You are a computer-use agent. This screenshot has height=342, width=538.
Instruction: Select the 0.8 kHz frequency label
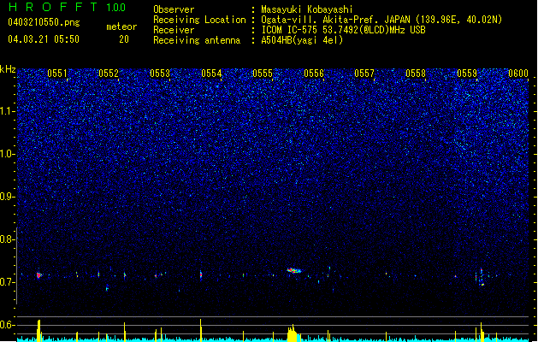[x=8, y=239]
